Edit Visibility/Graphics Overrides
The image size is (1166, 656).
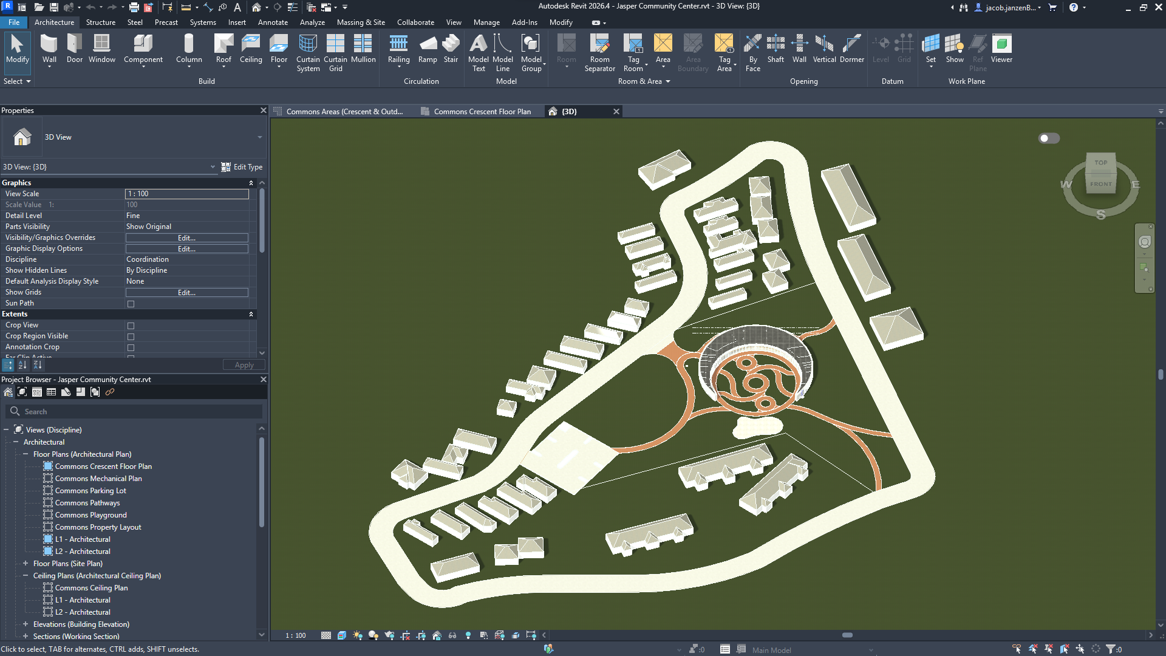point(187,238)
